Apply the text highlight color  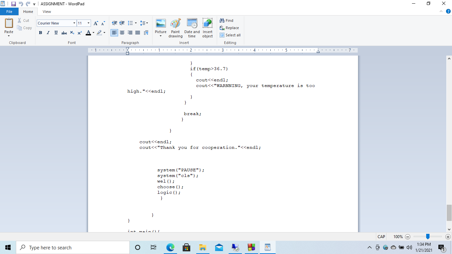click(x=99, y=33)
